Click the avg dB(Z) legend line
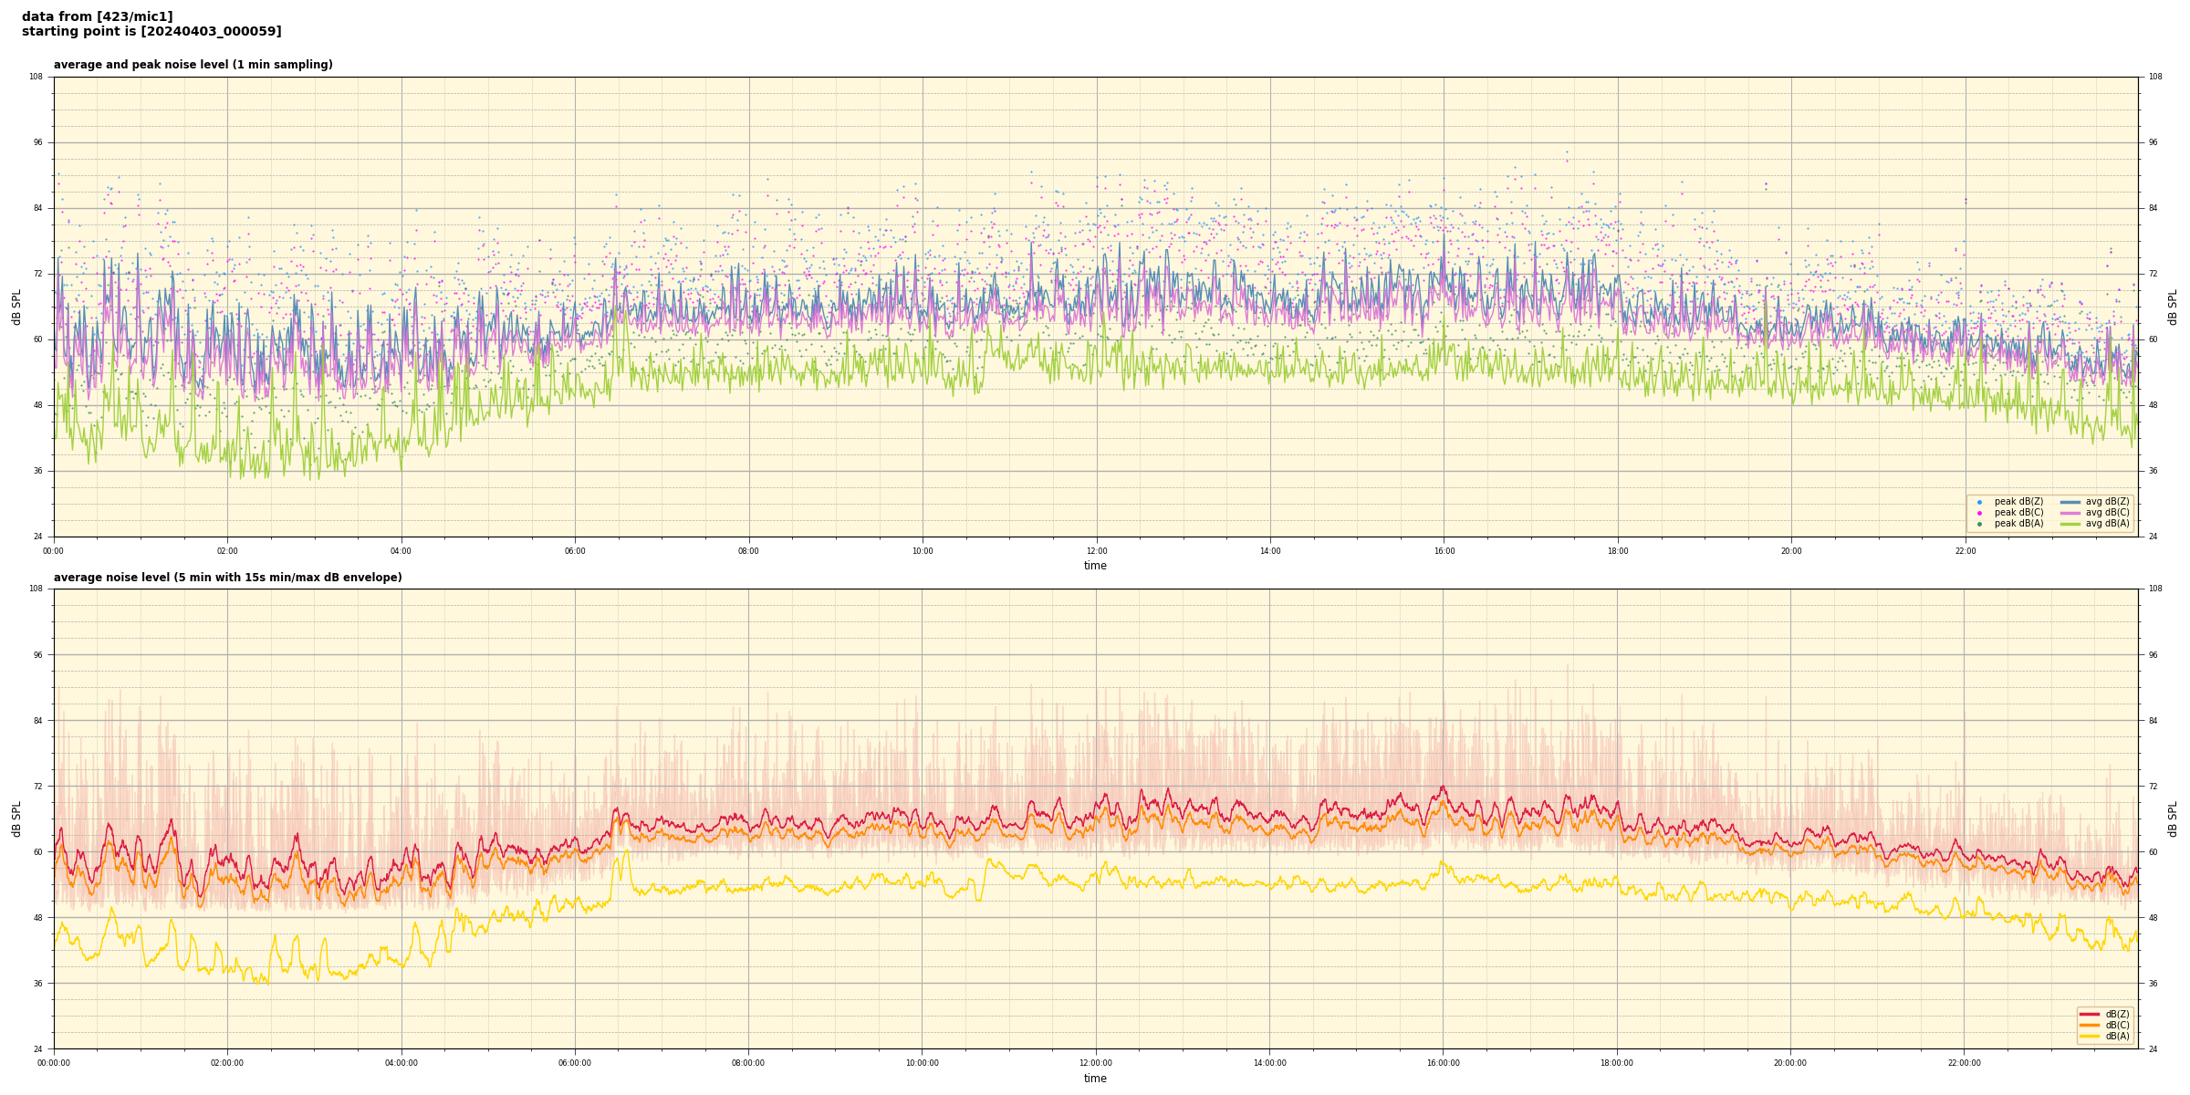The width and height of the screenshot is (2190, 1095). [2070, 502]
